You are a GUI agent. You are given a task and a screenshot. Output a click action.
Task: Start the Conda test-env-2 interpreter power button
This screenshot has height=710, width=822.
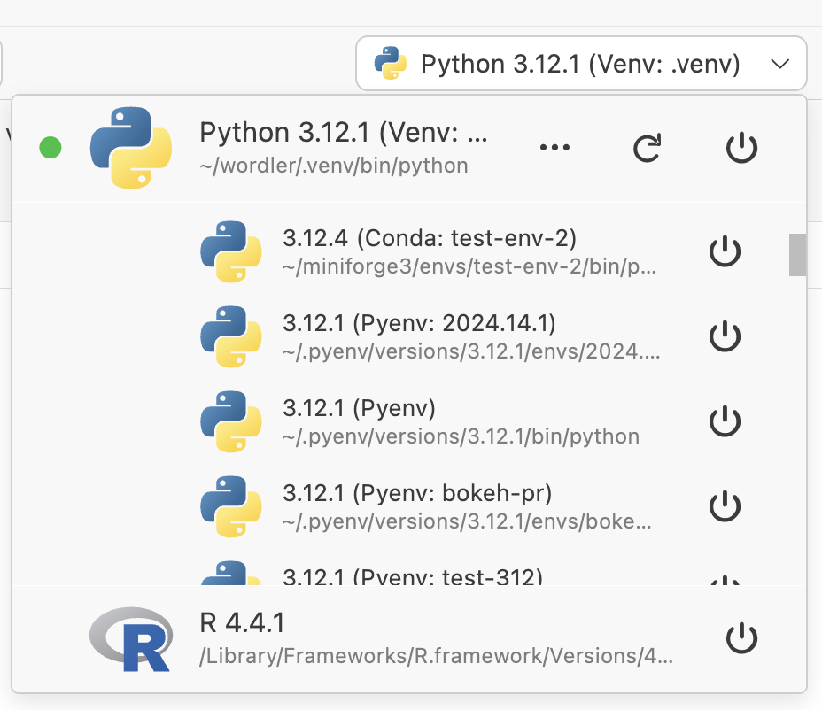pos(725,252)
